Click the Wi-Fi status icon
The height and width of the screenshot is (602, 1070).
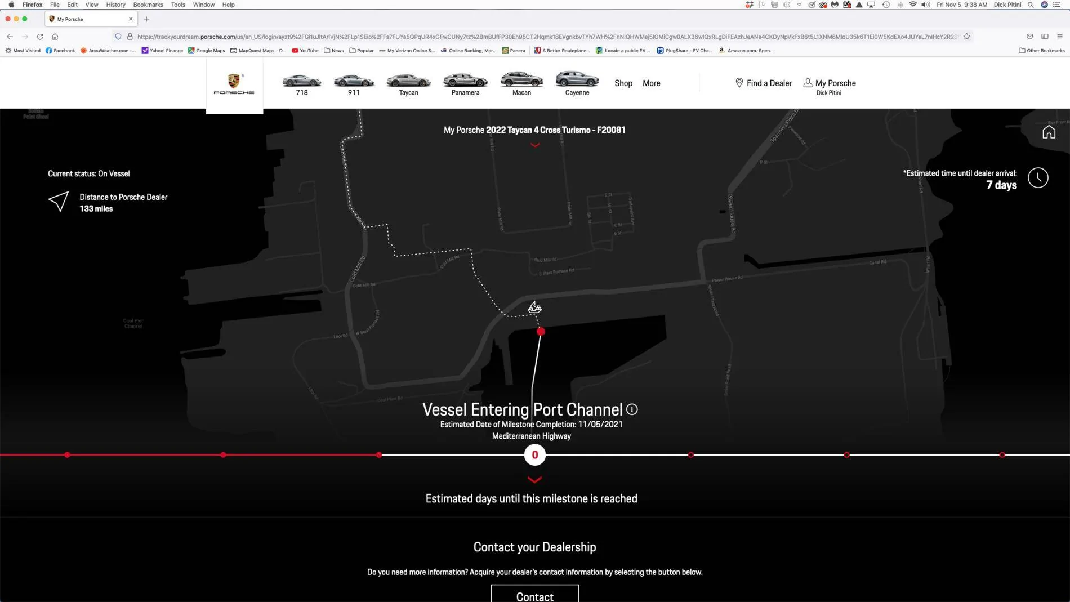coord(913,5)
